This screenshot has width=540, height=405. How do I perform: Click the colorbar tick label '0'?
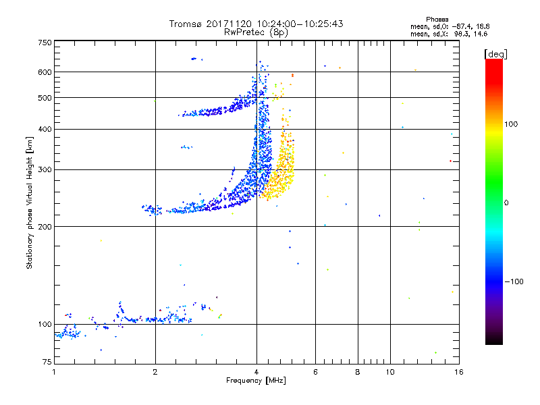coord(506,203)
